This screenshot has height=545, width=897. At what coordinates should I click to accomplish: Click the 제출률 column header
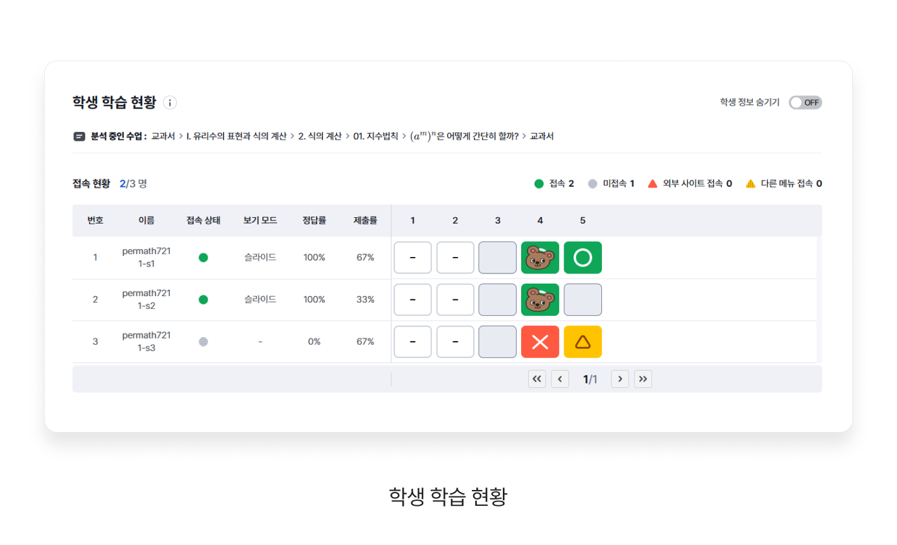coord(365,220)
